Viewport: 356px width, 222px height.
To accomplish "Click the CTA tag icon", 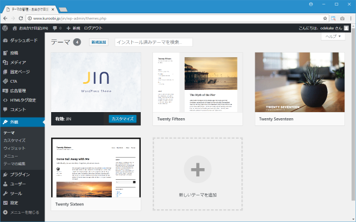I will (x=5, y=82).
